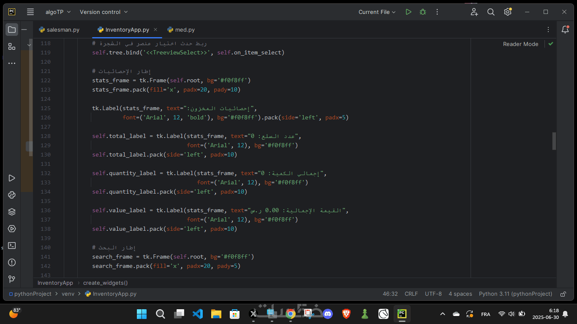This screenshot has height=324, width=577.
Task: Open the Version control dropdown
Action: click(x=104, y=12)
